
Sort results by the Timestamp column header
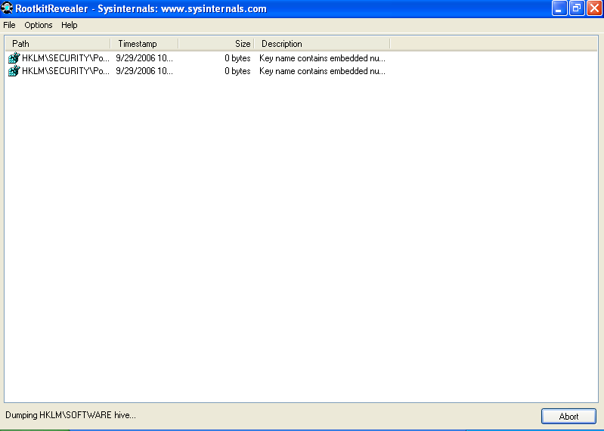[144, 44]
